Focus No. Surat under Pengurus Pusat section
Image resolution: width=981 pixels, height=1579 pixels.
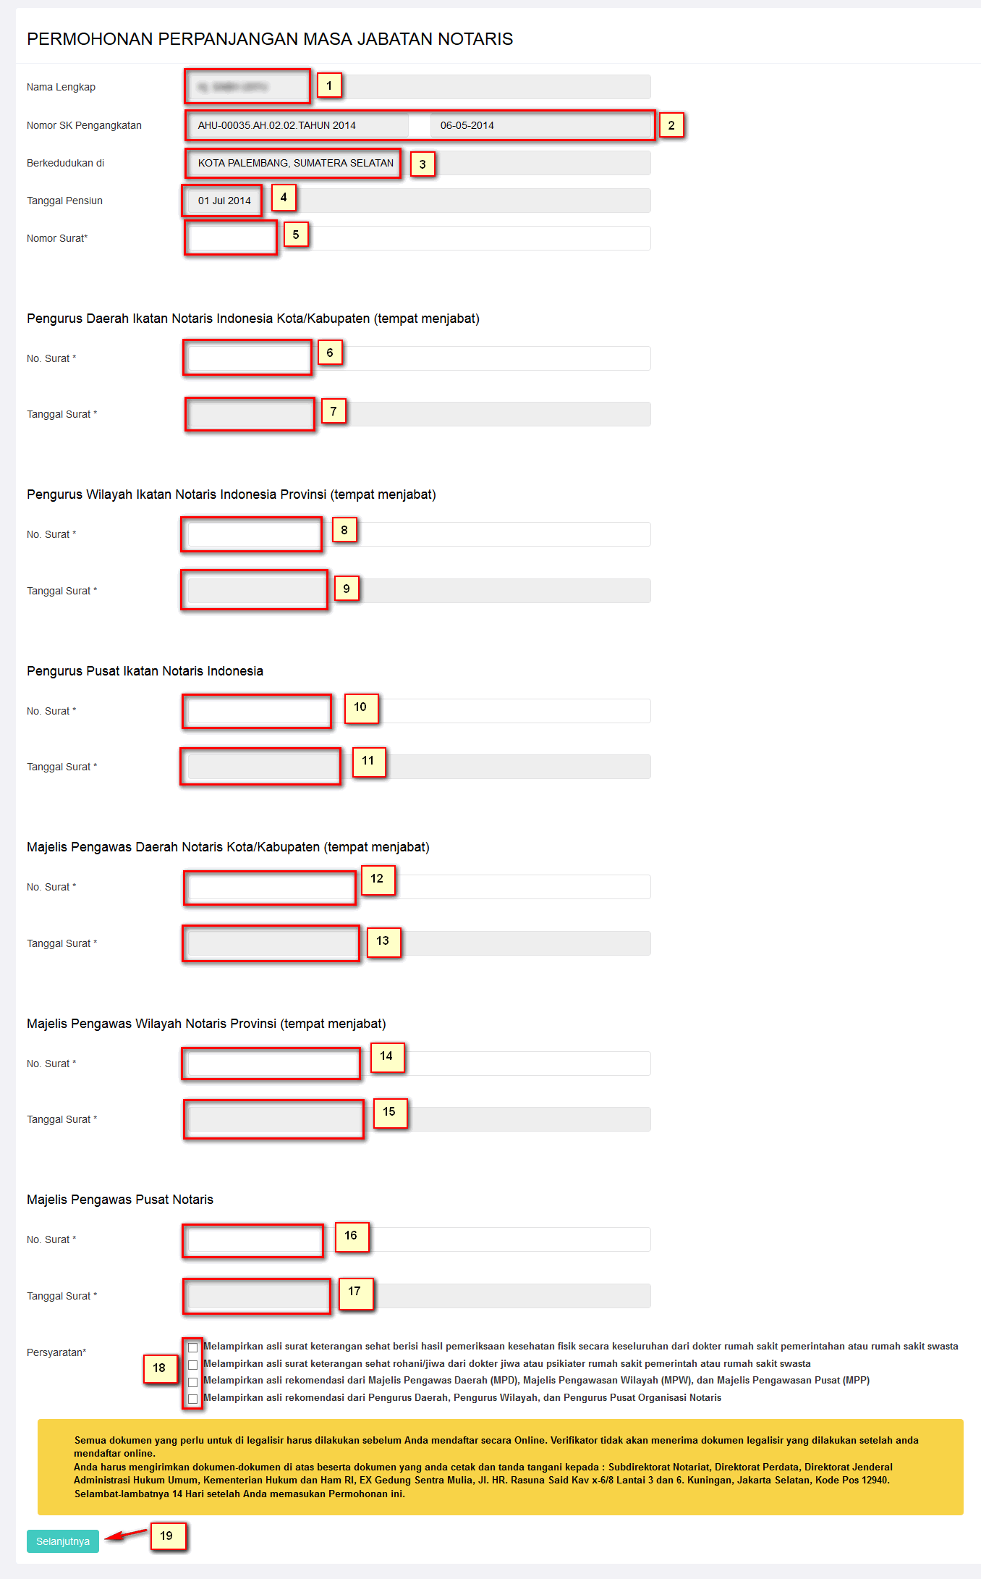coord(417,711)
